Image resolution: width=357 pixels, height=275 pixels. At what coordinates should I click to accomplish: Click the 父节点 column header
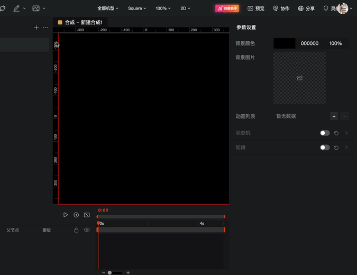(x=13, y=230)
